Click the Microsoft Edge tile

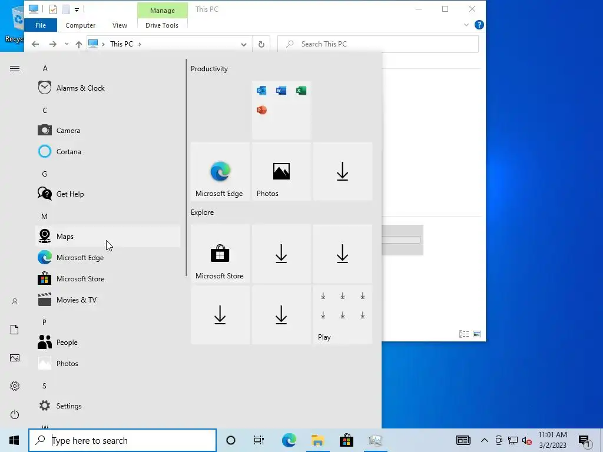coord(220,171)
